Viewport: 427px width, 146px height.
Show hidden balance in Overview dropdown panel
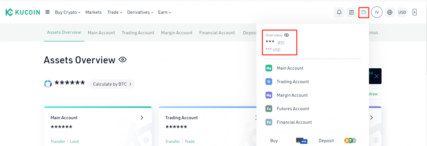[x=287, y=35]
